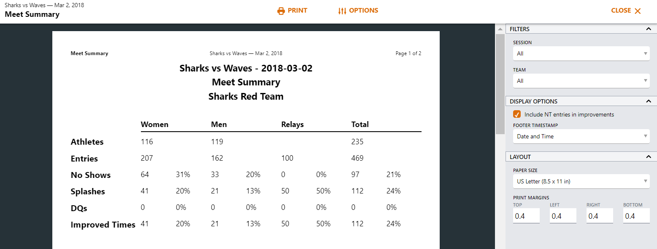Collapse the DISPLAY OPTIONS section chevron
Viewport: 657px width, 249px height.
point(649,101)
